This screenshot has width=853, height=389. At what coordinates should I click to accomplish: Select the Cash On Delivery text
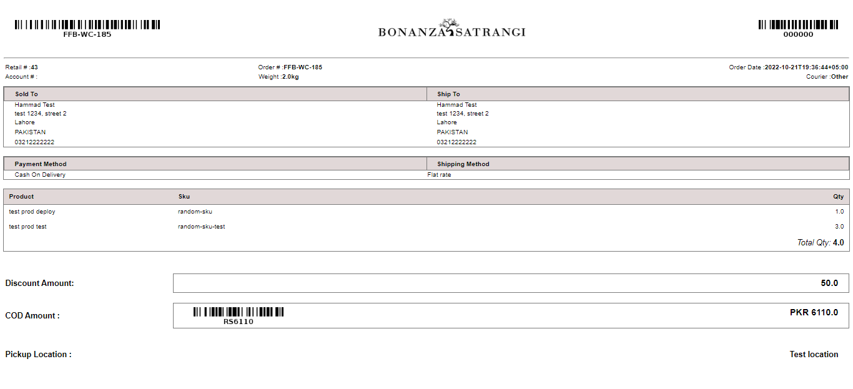40,175
